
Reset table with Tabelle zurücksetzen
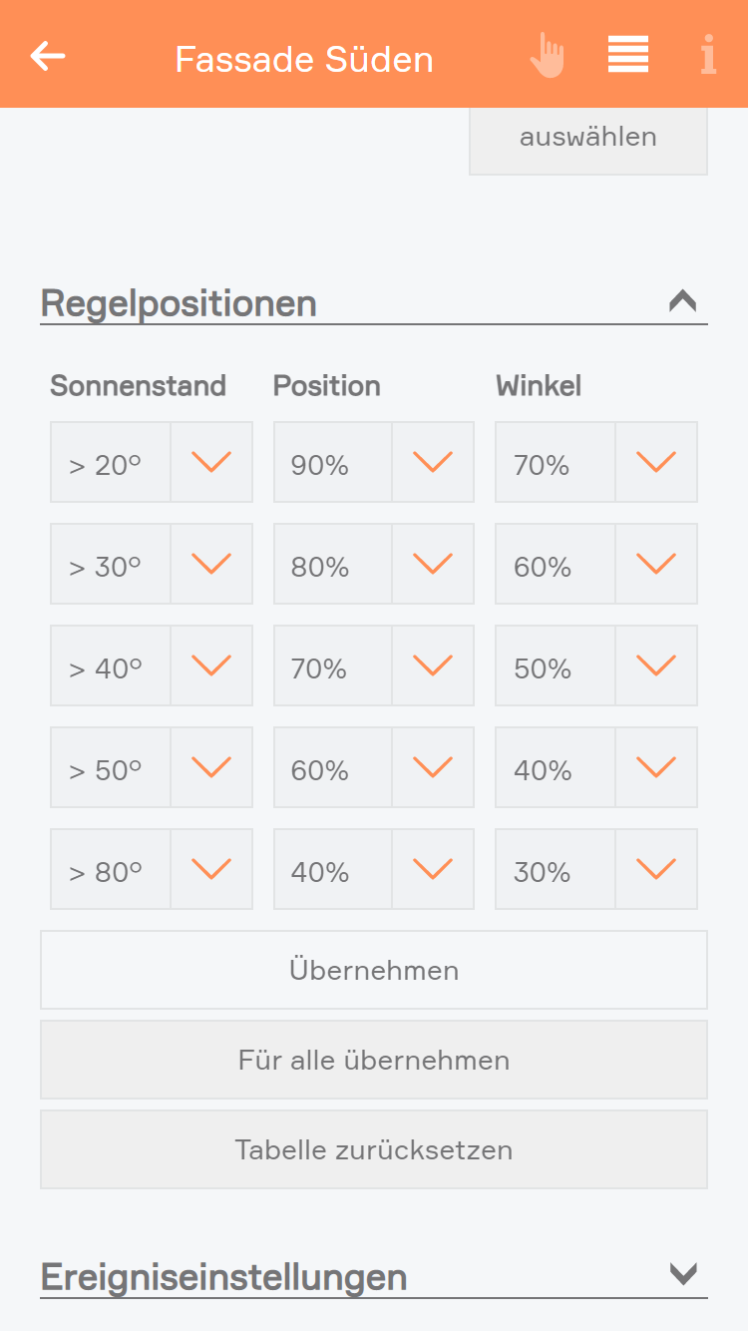[x=374, y=1149]
